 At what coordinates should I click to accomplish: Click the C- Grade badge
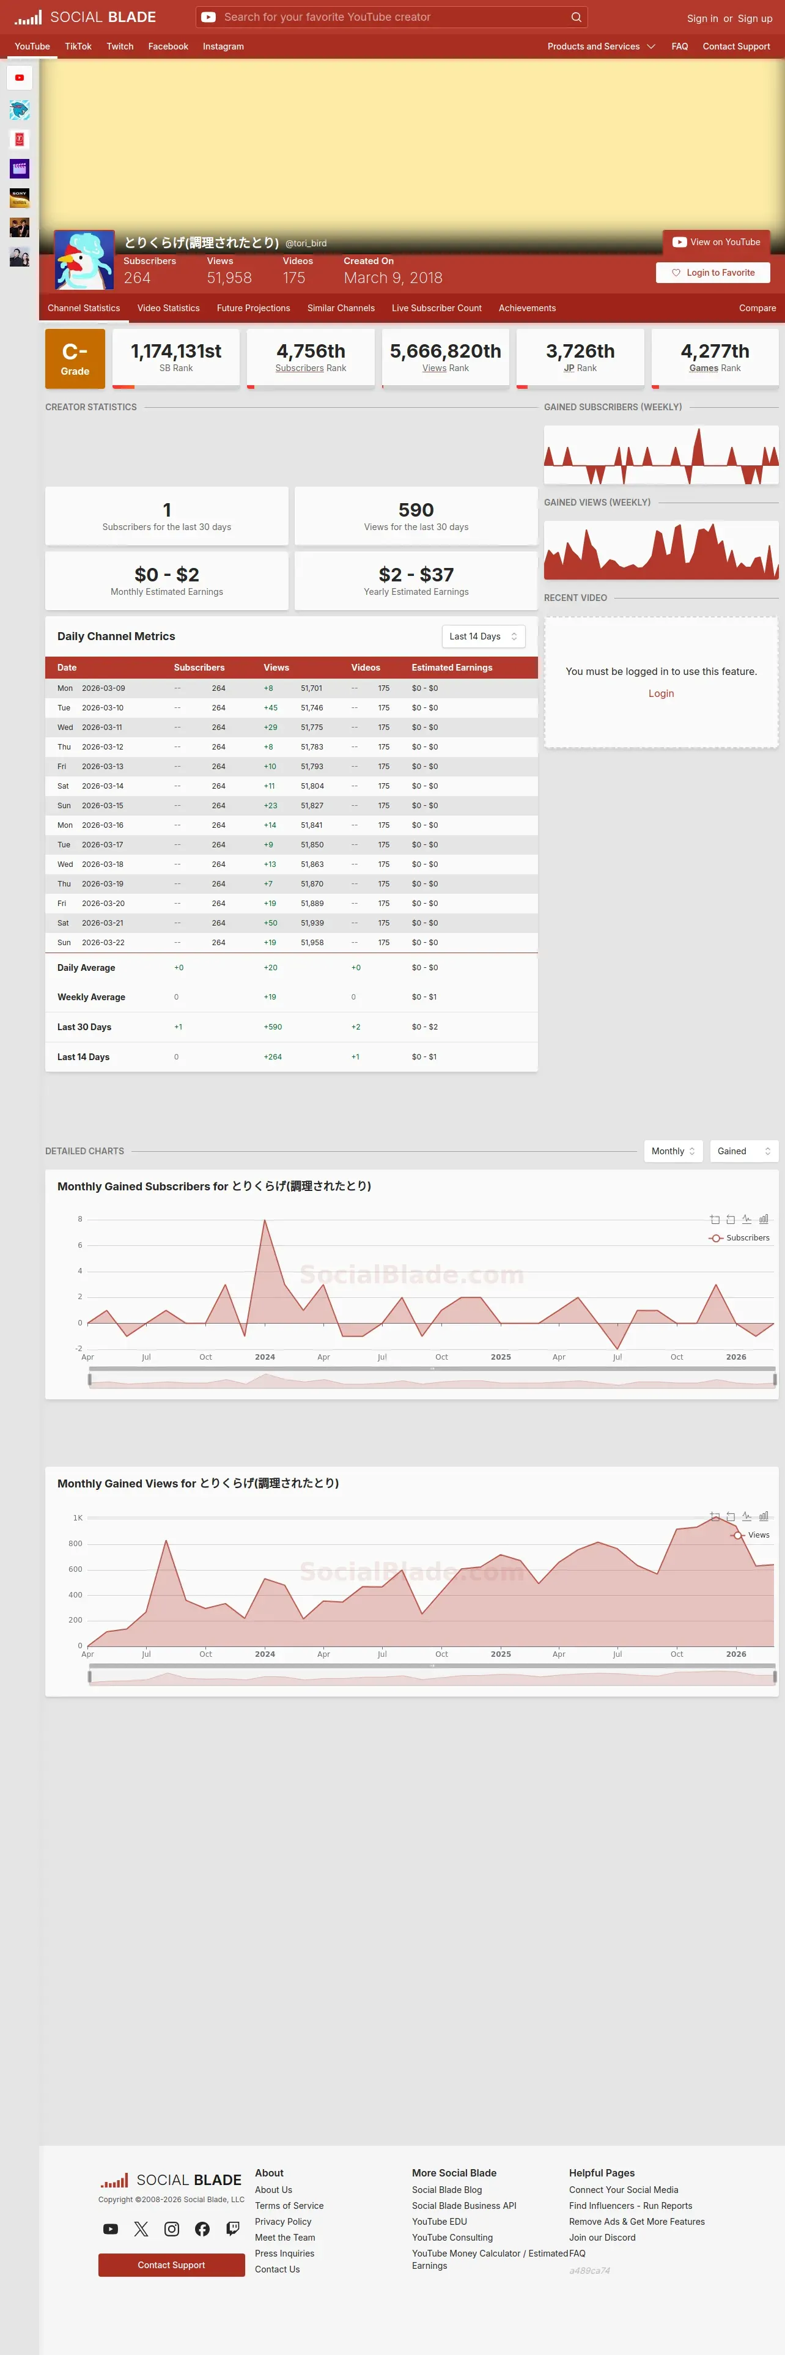coord(75,358)
